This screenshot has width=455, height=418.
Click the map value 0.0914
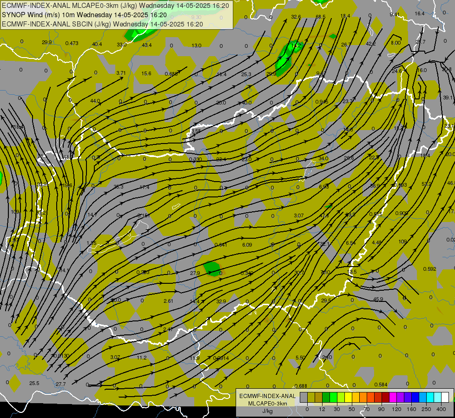click(x=221, y=358)
